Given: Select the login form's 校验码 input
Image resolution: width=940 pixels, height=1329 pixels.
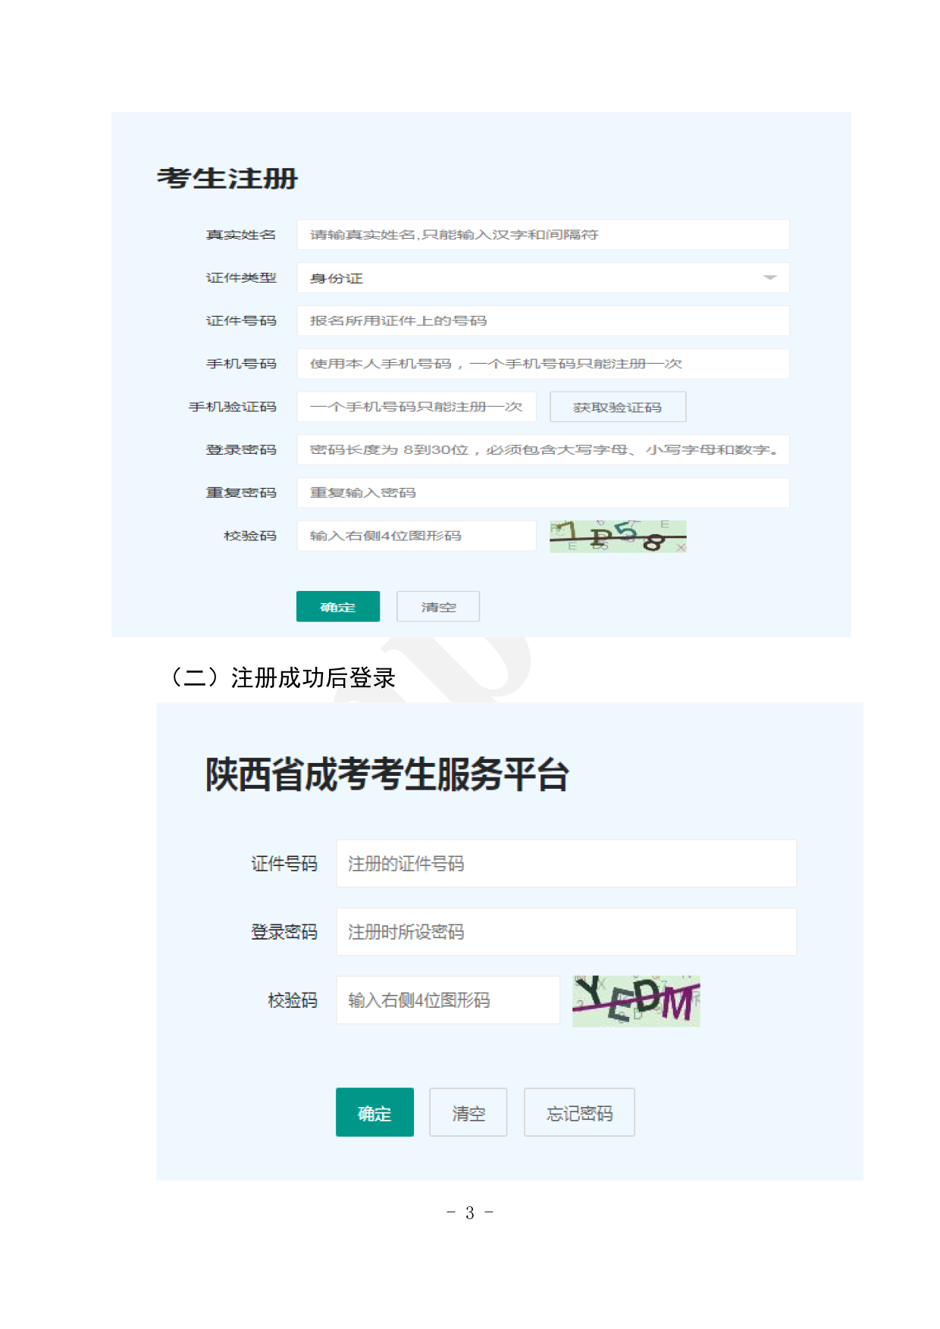Looking at the screenshot, I should click(447, 1000).
